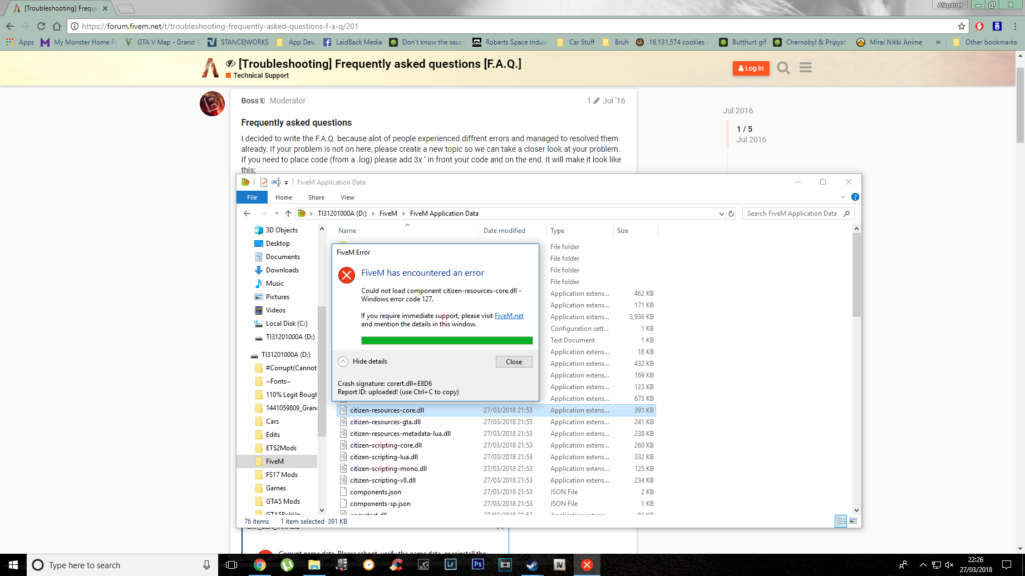Click the Windows taskbar search box
This screenshot has height=576, width=1025.
click(121, 565)
